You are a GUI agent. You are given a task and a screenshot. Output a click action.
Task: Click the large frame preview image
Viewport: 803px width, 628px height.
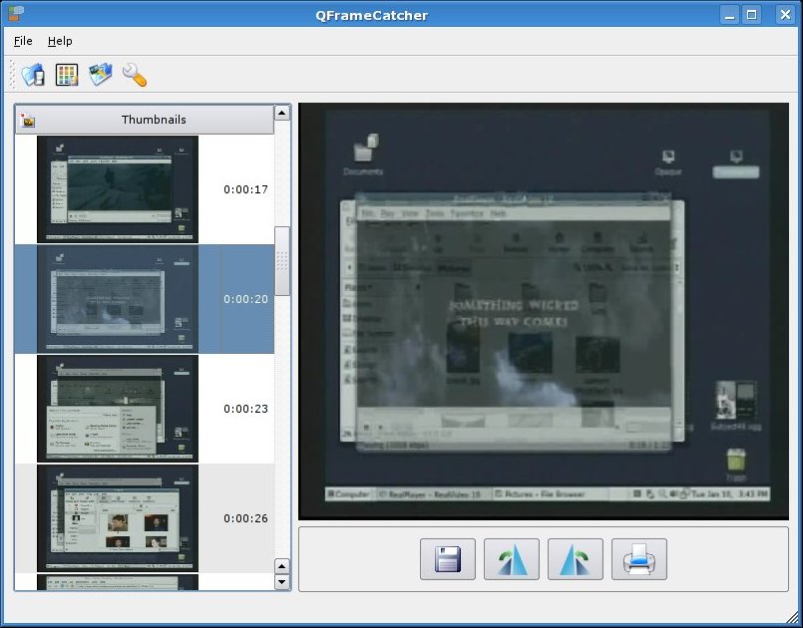(544, 311)
